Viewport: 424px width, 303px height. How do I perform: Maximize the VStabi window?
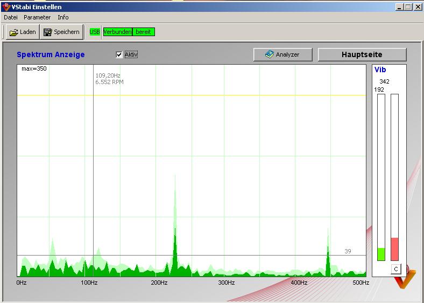(408, 7)
